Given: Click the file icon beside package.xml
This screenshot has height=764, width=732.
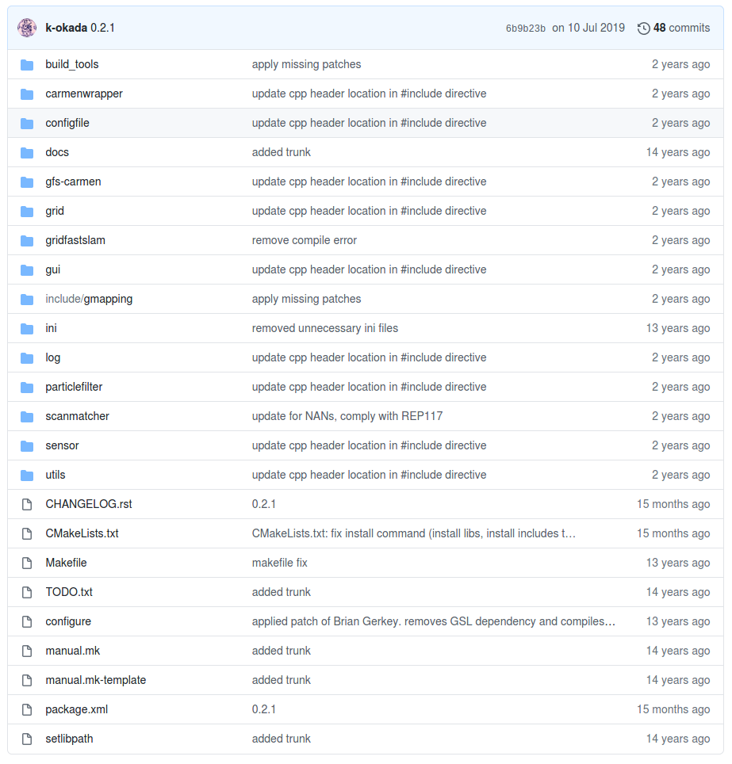Looking at the screenshot, I should (x=26, y=709).
